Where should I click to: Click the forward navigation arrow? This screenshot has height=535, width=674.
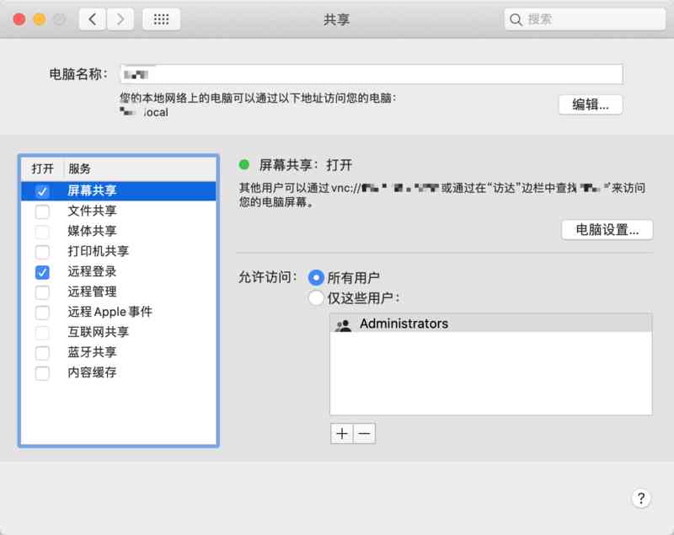tap(120, 19)
